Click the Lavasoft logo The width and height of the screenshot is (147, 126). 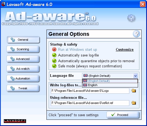tap(15, 121)
